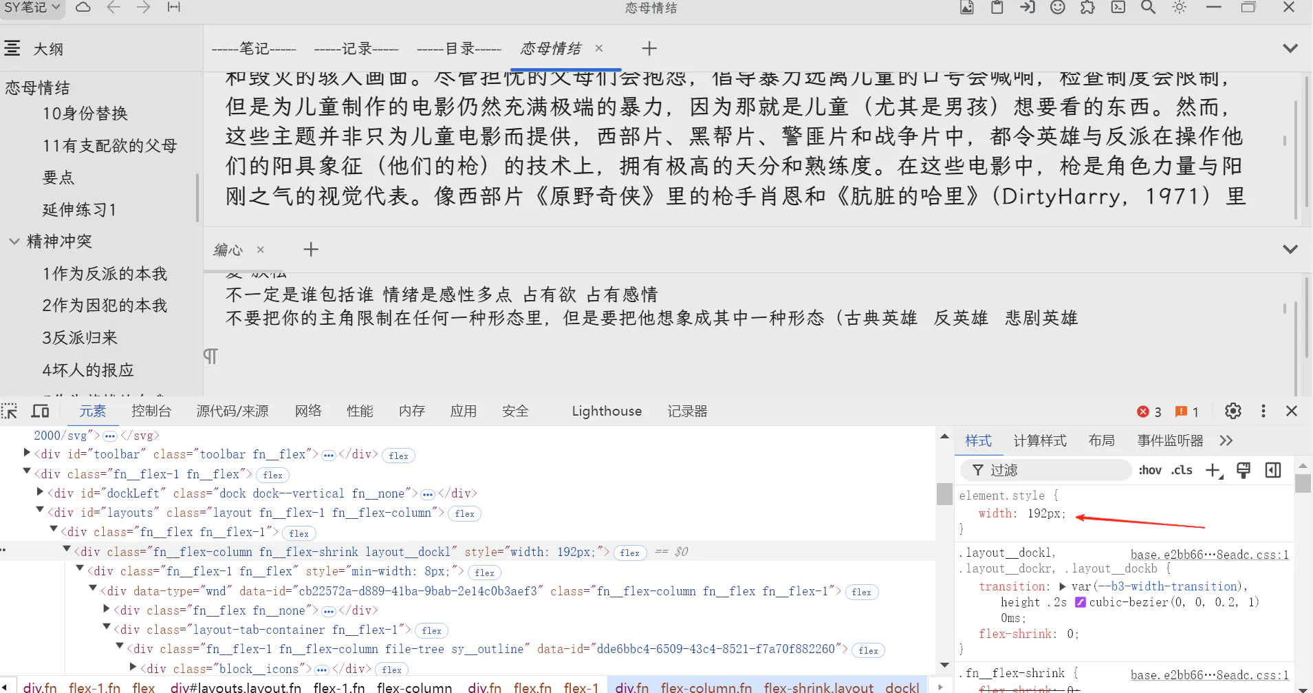Collapse the div id="layouts" node
Screen dimensions: 1313x693
coord(40,510)
